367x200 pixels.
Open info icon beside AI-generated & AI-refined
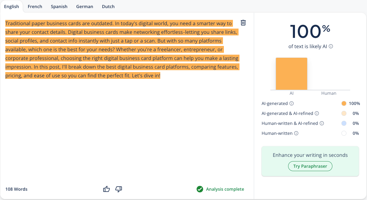317,113
